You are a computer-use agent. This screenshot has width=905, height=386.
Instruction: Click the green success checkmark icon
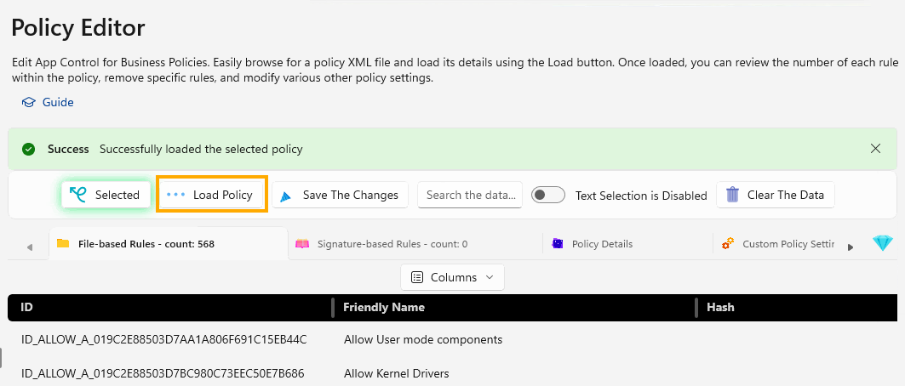point(28,150)
